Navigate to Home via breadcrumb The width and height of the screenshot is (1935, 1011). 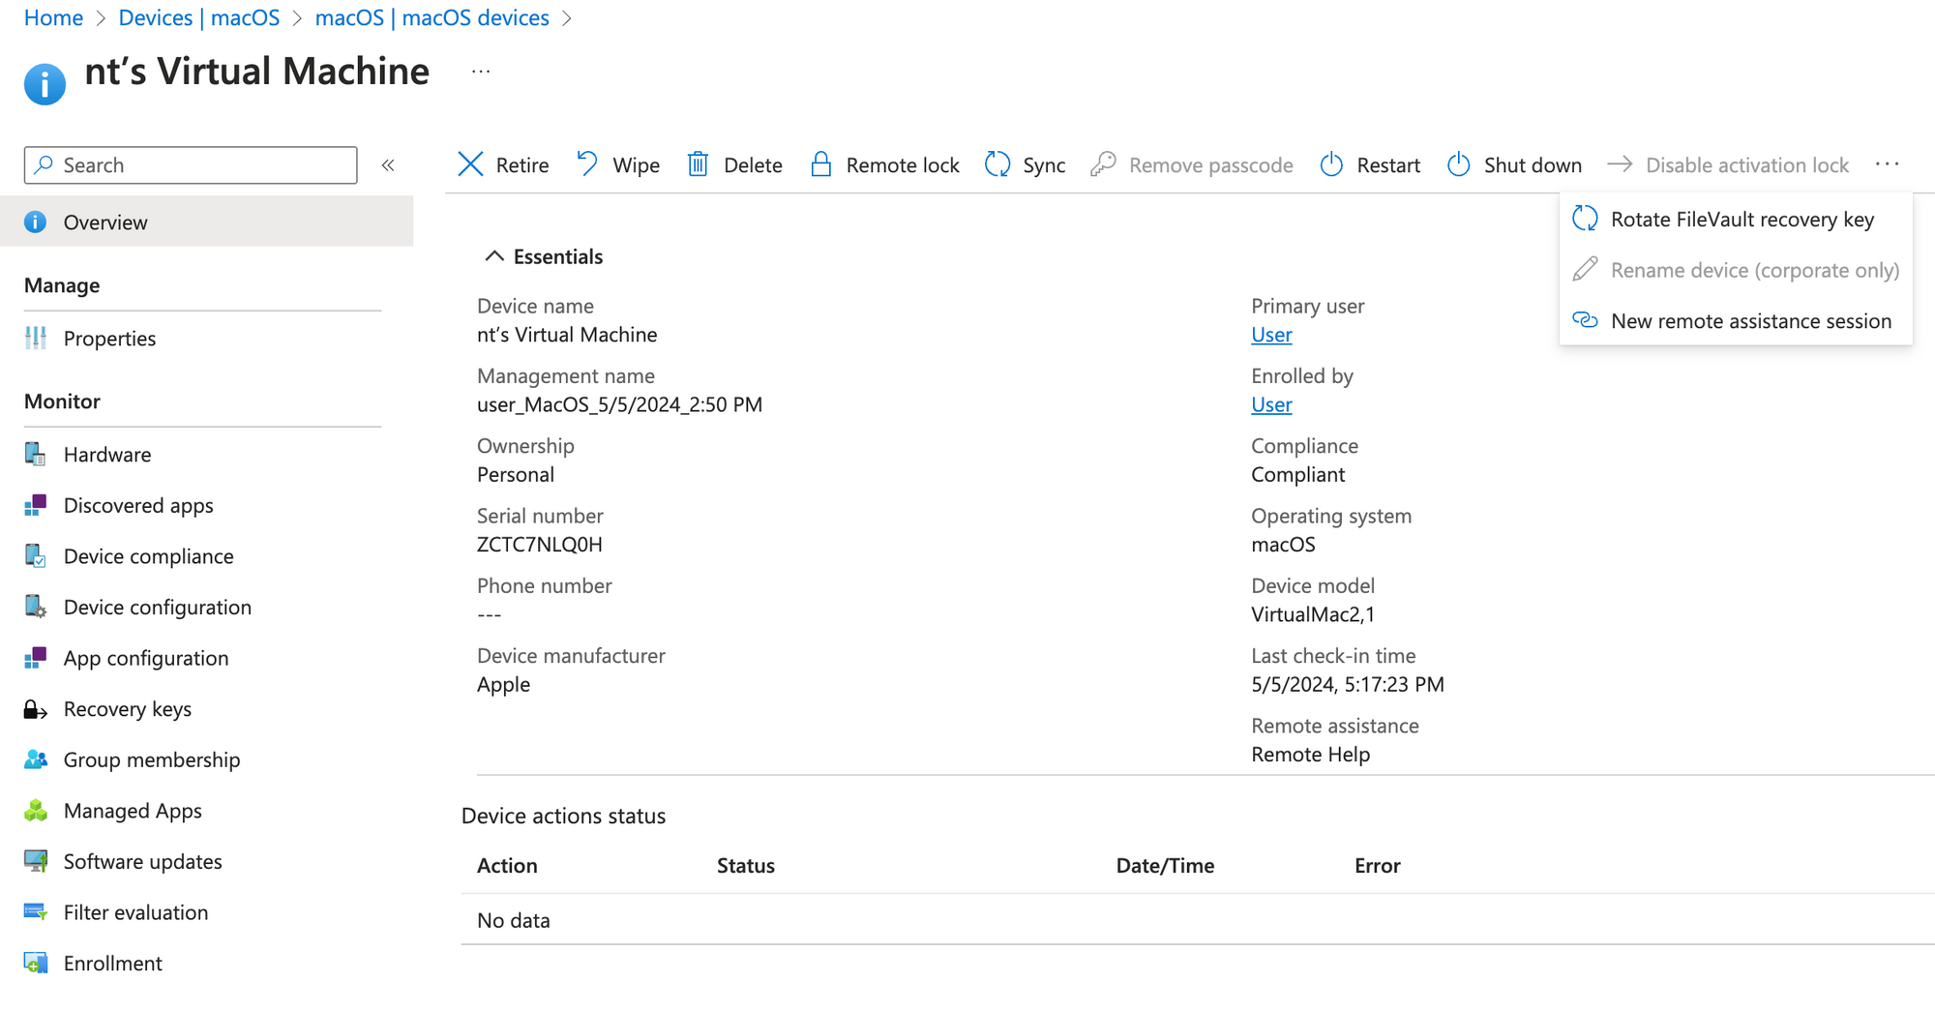tap(53, 17)
